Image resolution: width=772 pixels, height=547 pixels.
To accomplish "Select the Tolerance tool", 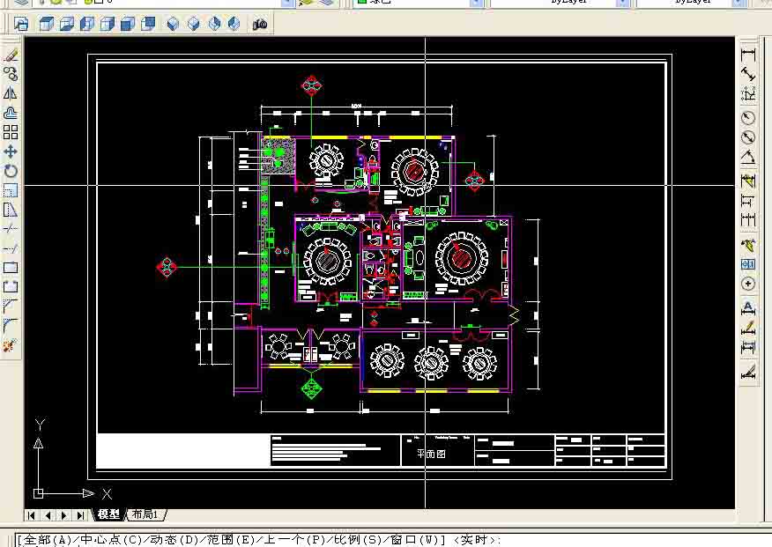I will point(748,264).
